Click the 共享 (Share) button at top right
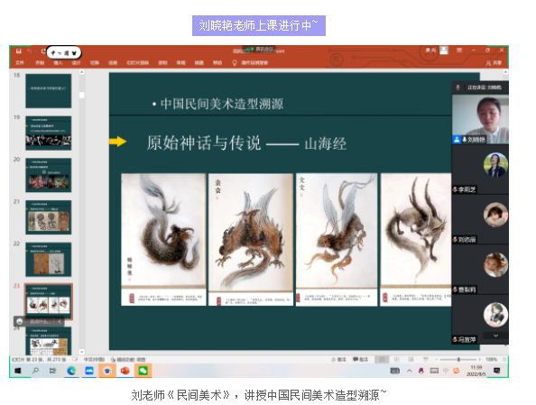 tap(494, 63)
